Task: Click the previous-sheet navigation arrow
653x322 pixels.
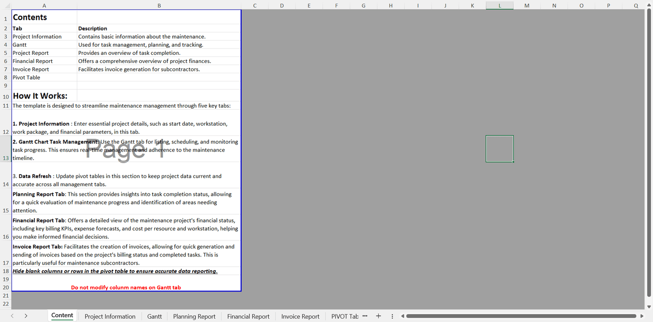Action: 12,316
